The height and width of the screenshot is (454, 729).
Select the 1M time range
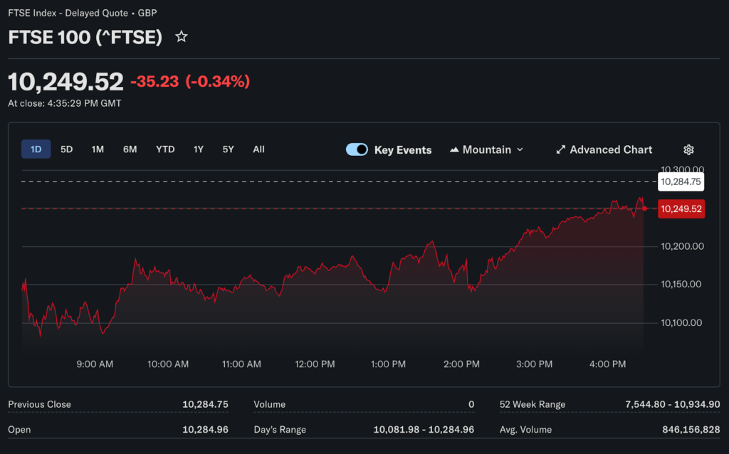(x=98, y=149)
